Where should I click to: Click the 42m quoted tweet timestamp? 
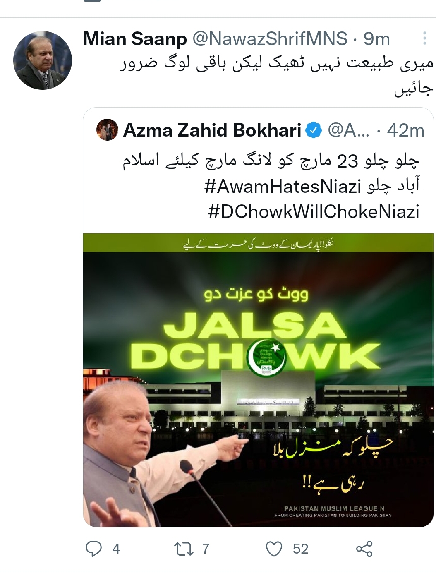pyautogui.click(x=406, y=130)
